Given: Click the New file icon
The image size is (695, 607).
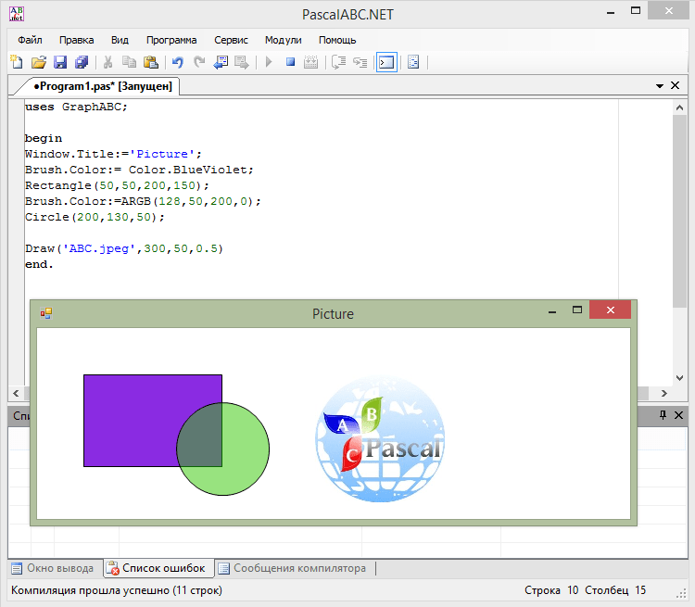Looking at the screenshot, I should click(x=16, y=62).
